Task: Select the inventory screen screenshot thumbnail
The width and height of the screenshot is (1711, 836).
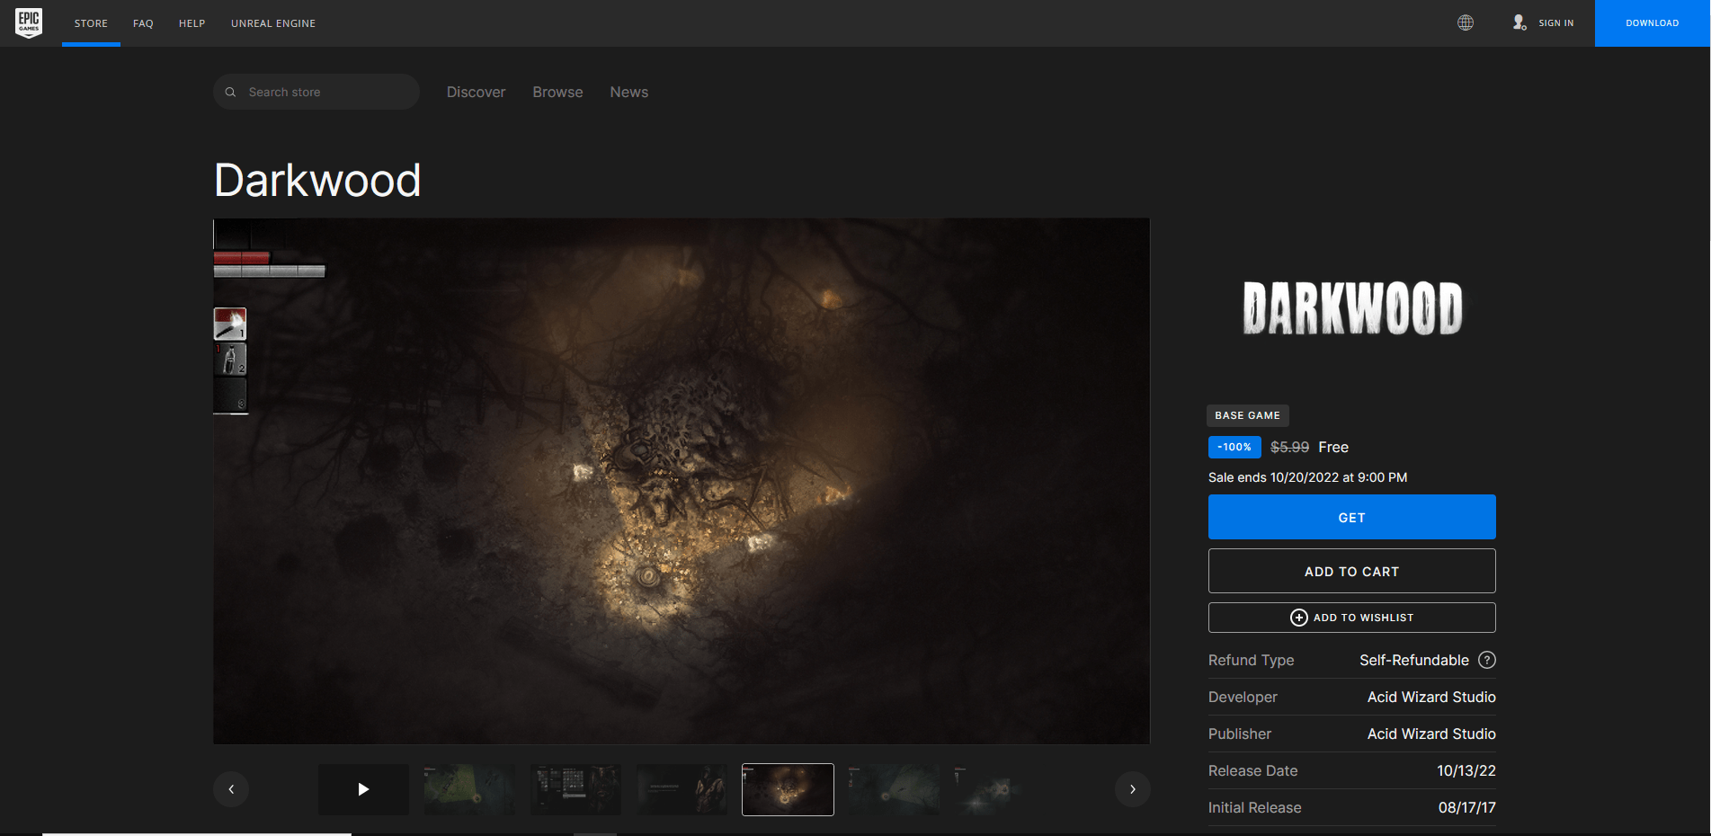Action: [575, 789]
